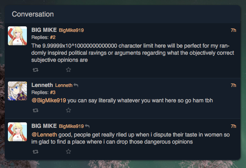Retweet Lenneth's reply post
The width and height of the screenshot is (246, 168).
click(x=35, y=111)
